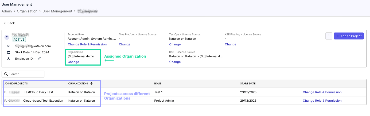Click Change under Organization
The width and height of the screenshot is (370, 116).
pyautogui.click(x=73, y=62)
